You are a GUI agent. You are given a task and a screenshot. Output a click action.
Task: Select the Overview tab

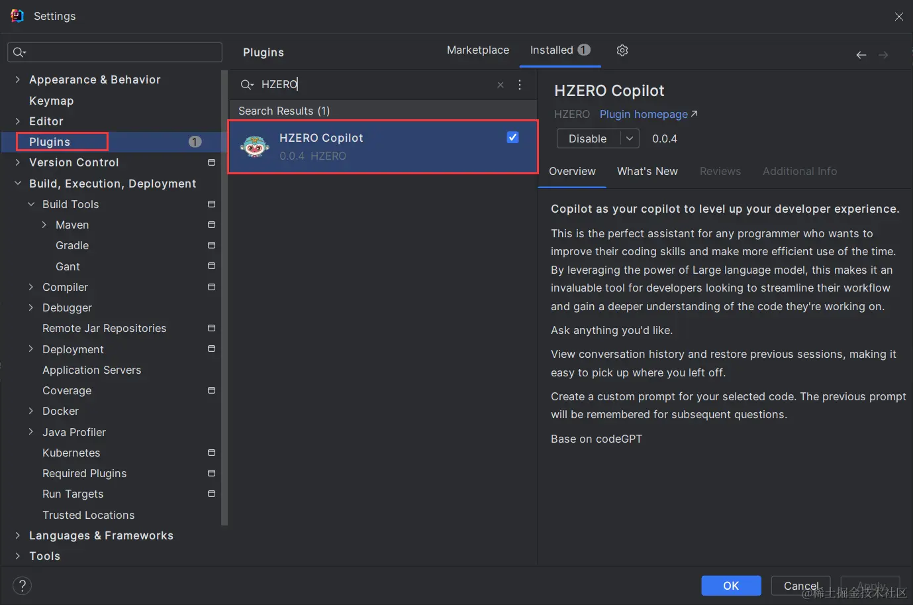(x=572, y=171)
